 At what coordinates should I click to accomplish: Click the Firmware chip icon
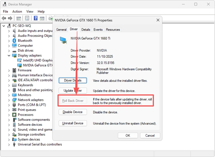(14, 70)
